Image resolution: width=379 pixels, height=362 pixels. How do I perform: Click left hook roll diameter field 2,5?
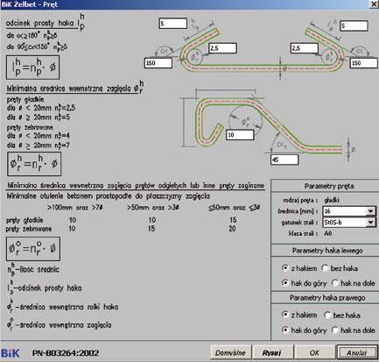[222, 48]
